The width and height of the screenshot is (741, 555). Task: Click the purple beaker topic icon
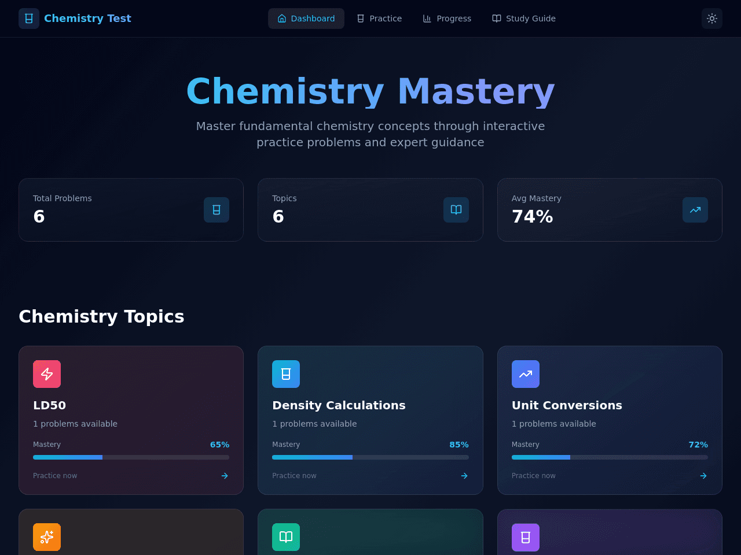526,537
